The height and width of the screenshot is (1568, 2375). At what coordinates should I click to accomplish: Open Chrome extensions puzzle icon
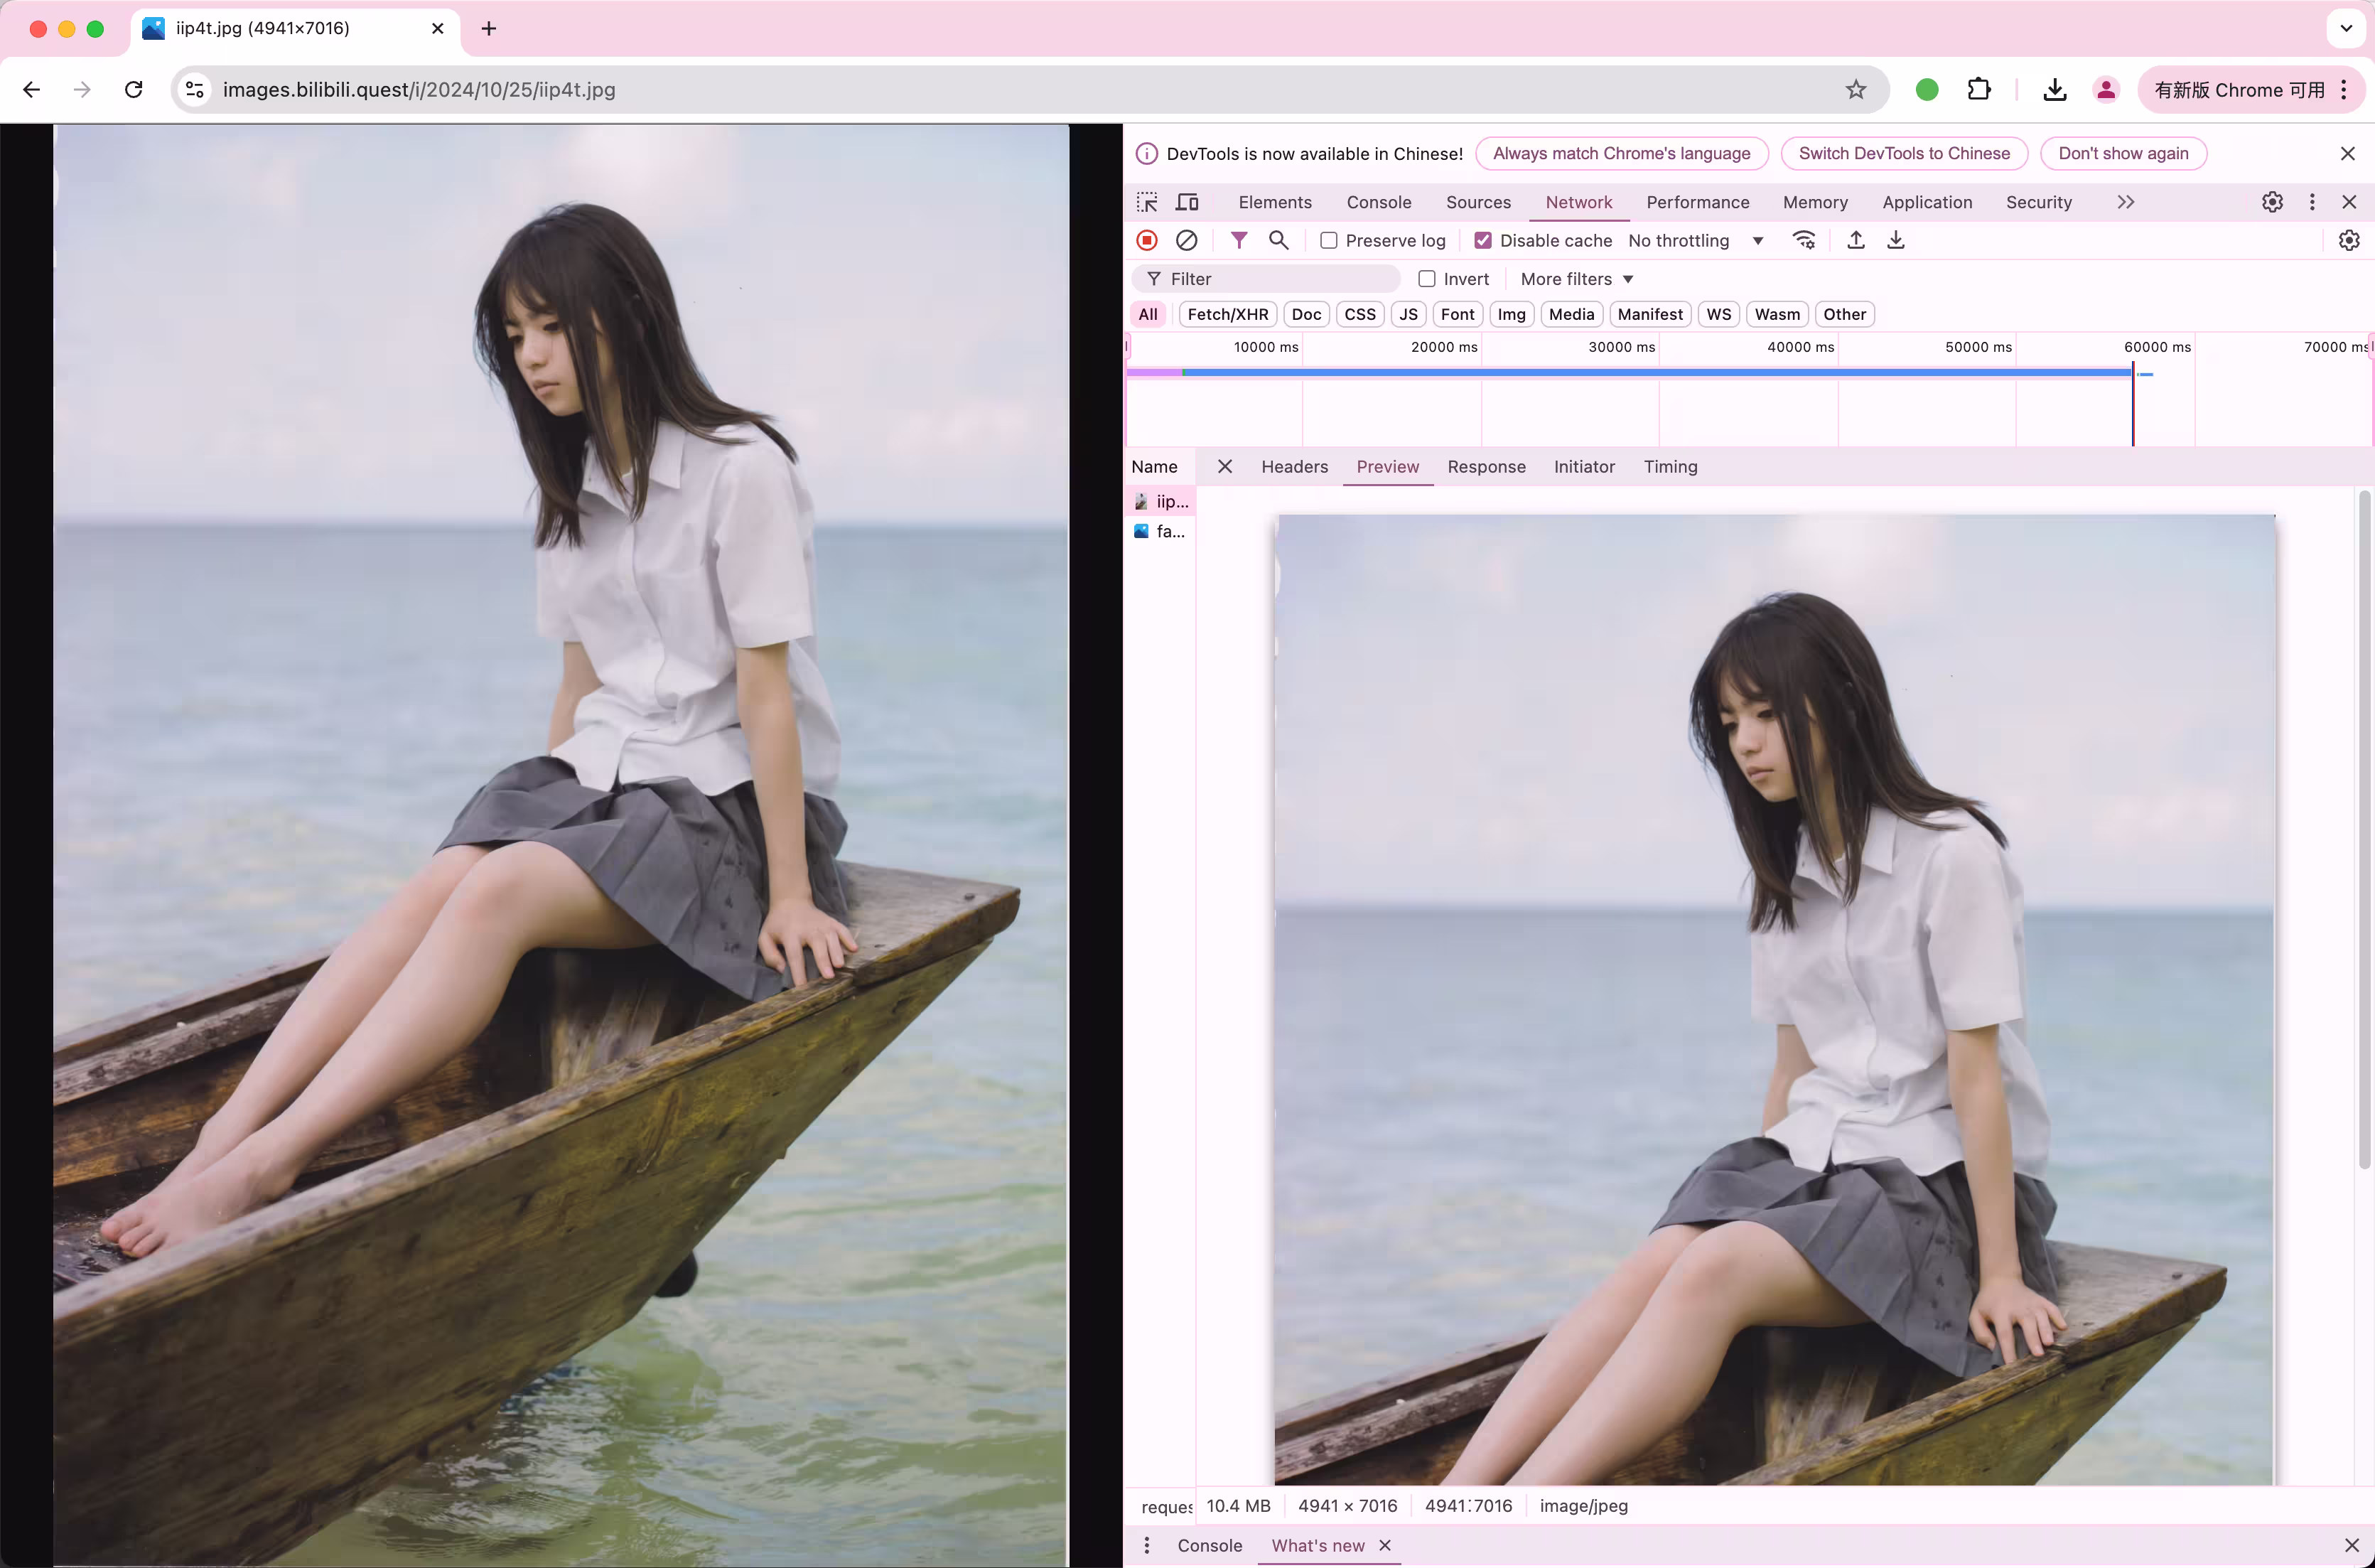[1979, 90]
